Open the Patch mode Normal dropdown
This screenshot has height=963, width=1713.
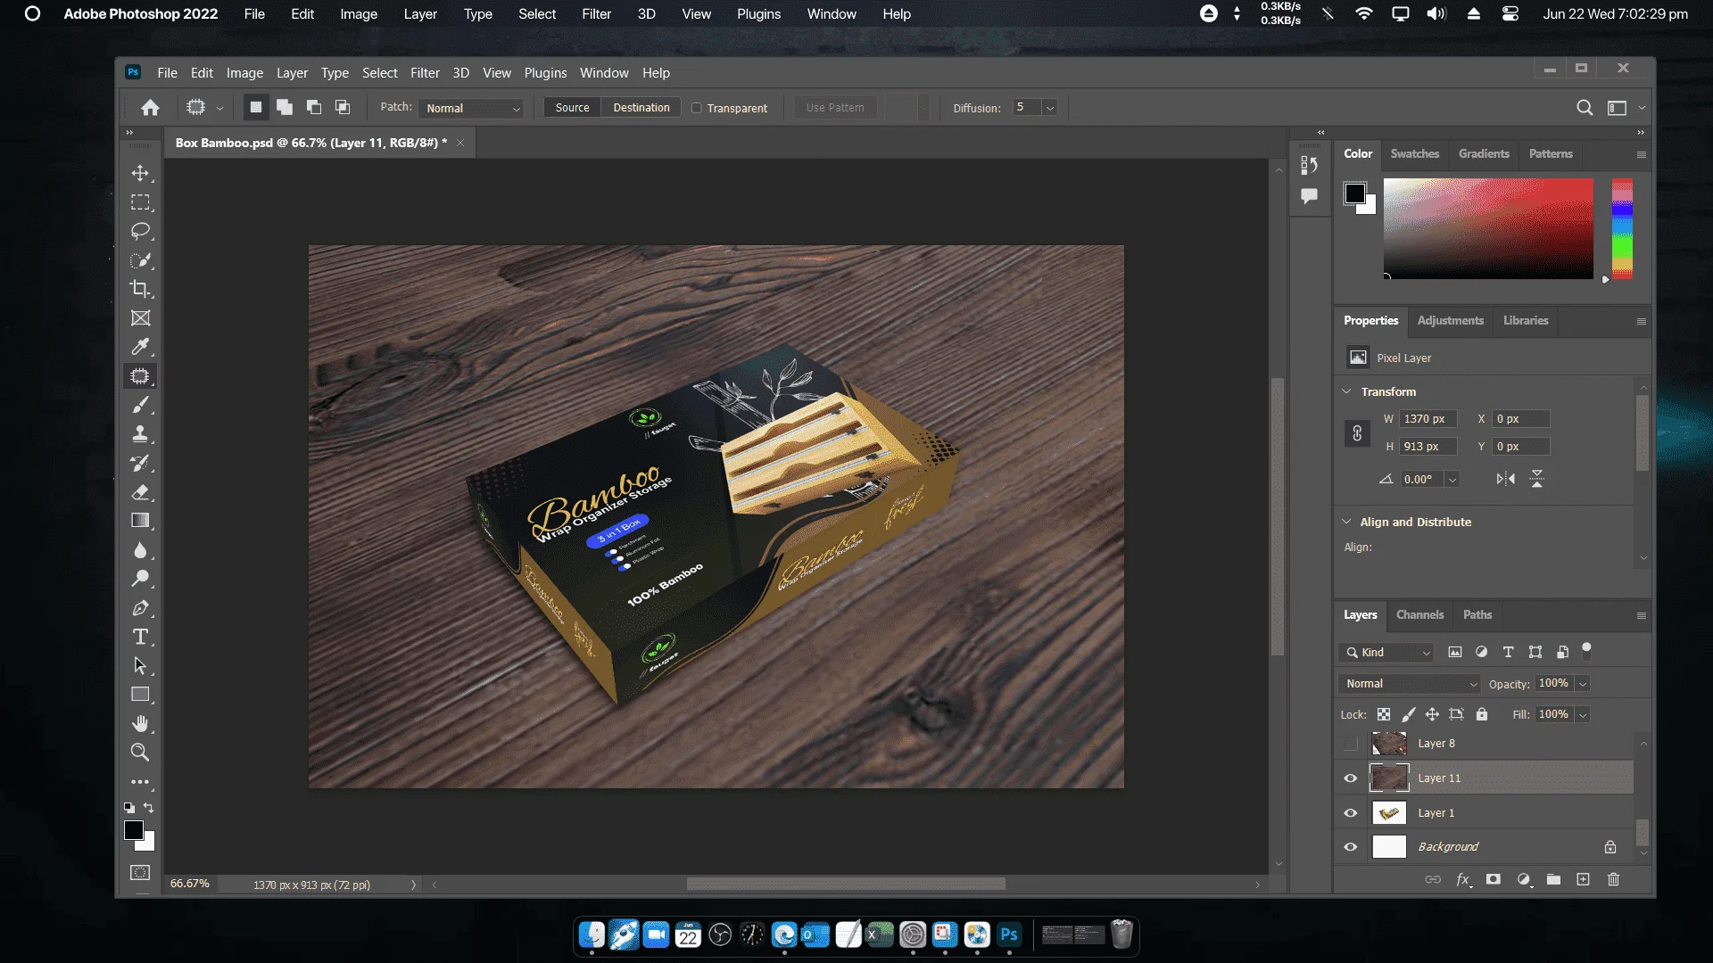(472, 108)
